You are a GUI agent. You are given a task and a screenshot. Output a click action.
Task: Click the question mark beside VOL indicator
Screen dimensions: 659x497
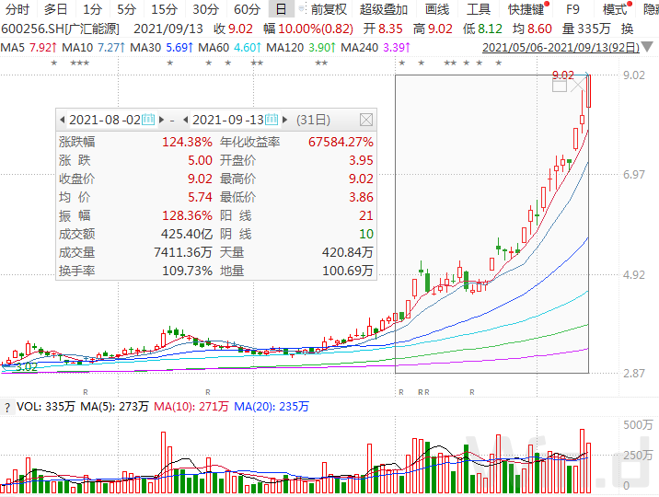(x=7, y=406)
